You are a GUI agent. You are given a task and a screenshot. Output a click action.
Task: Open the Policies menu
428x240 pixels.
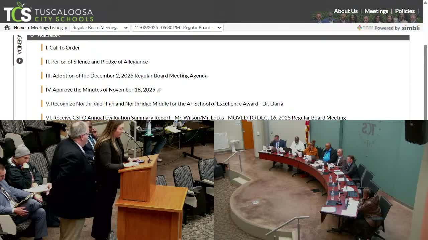(x=405, y=11)
